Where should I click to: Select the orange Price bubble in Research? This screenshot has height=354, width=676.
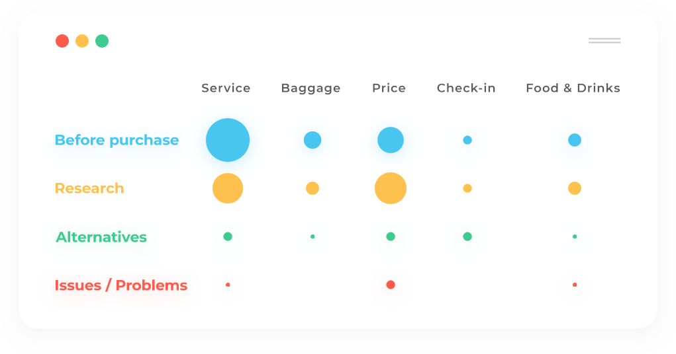(391, 188)
